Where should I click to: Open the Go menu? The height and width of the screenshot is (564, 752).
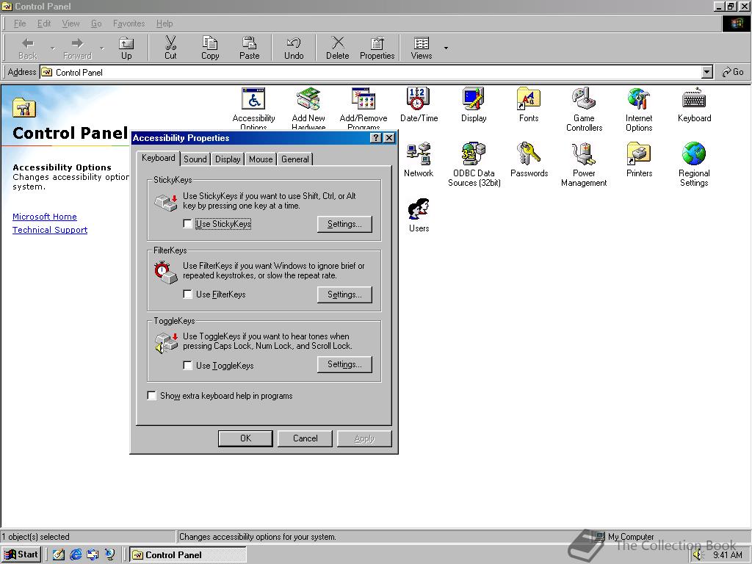click(96, 23)
